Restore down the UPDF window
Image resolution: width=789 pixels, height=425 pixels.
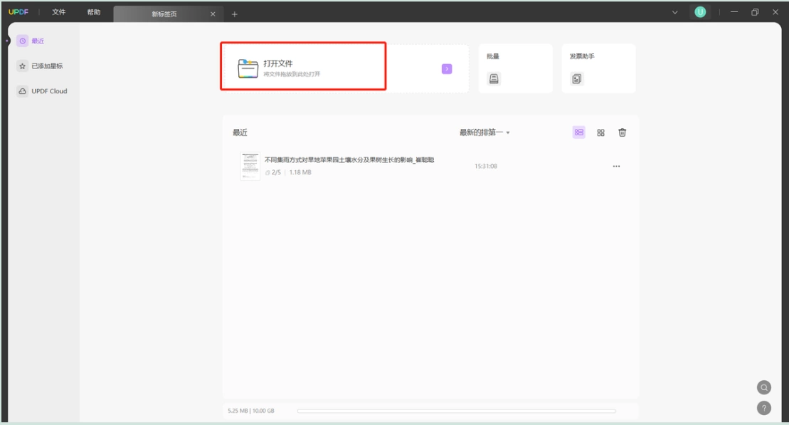755,12
